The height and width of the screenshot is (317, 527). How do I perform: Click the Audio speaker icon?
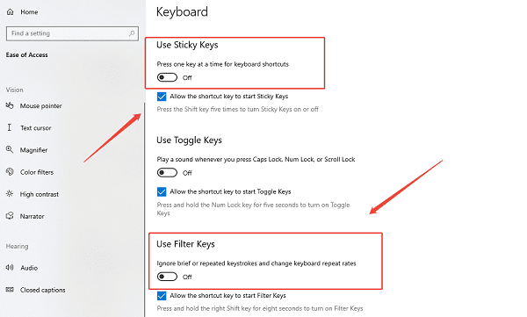tap(10, 268)
